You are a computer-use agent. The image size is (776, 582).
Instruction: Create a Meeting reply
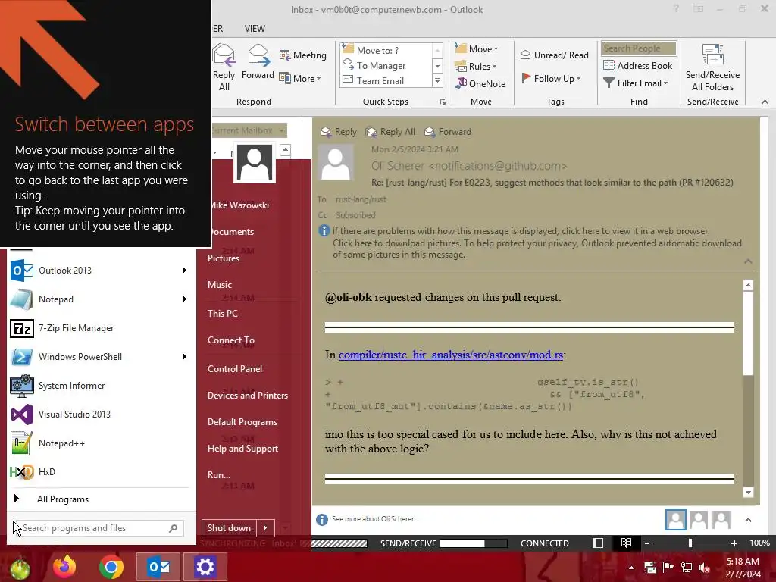pos(303,55)
